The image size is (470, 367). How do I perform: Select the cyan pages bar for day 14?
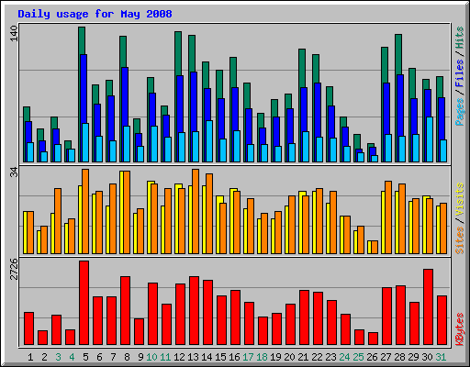pyautogui.click(x=209, y=141)
